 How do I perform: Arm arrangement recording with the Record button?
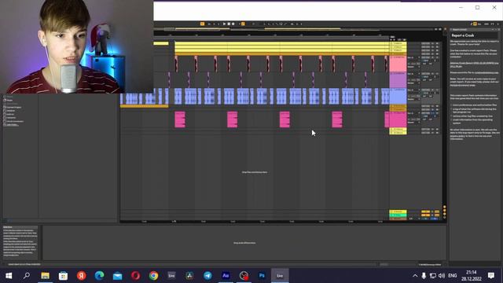tap(233, 24)
